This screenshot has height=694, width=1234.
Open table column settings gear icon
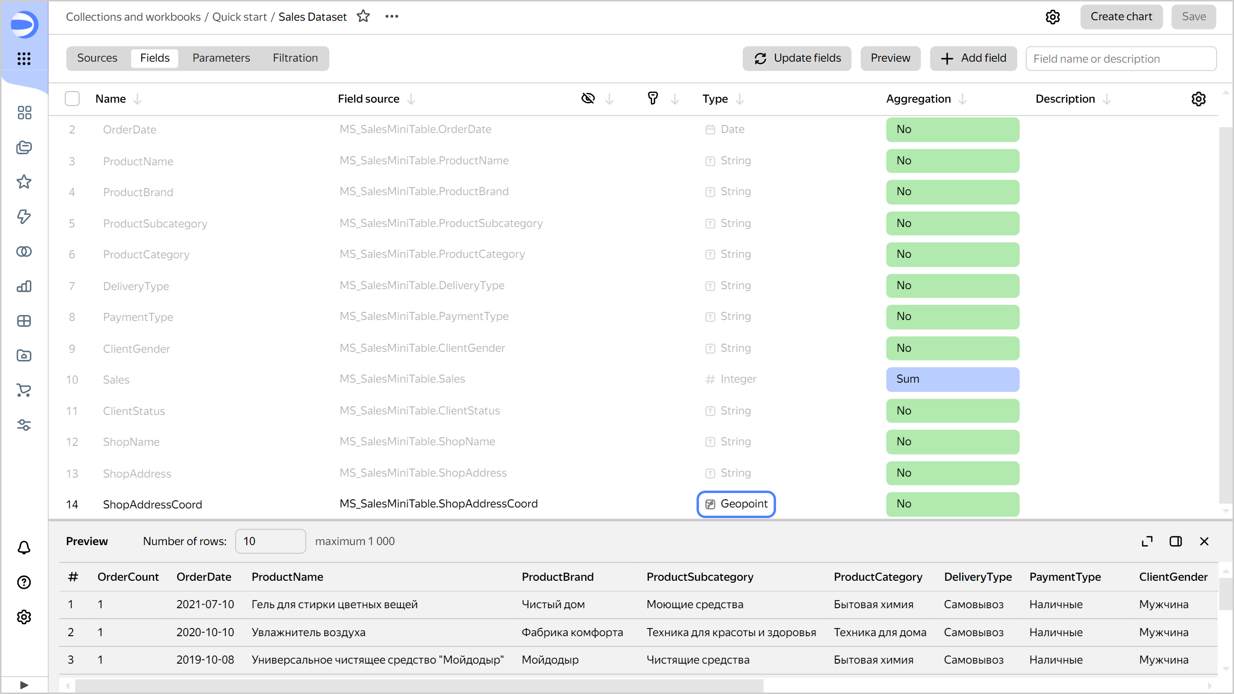pyautogui.click(x=1198, y=99)
